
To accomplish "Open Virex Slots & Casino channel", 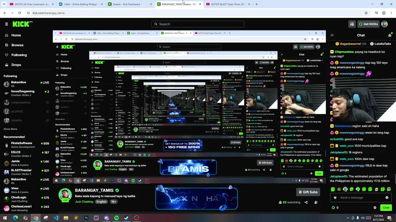I will (26, 190).
